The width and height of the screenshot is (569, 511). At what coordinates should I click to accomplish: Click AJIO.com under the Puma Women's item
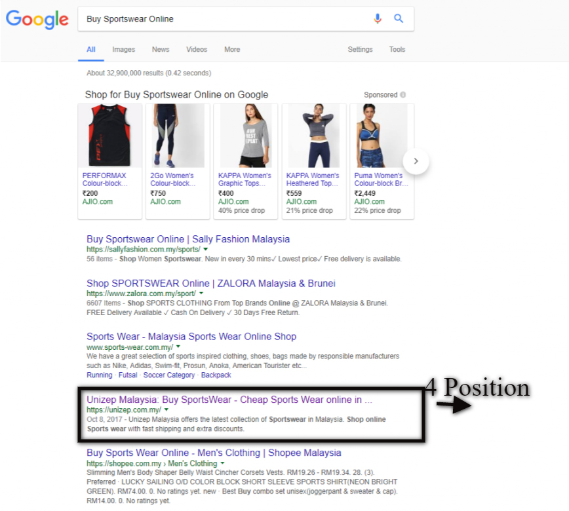click(370, 202)
